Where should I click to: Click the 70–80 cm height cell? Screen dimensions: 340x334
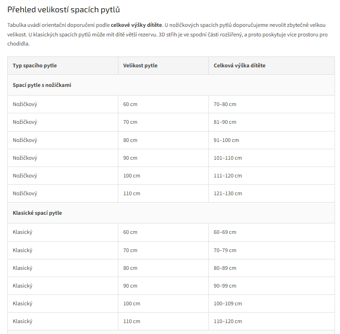[x=272, y=104]
